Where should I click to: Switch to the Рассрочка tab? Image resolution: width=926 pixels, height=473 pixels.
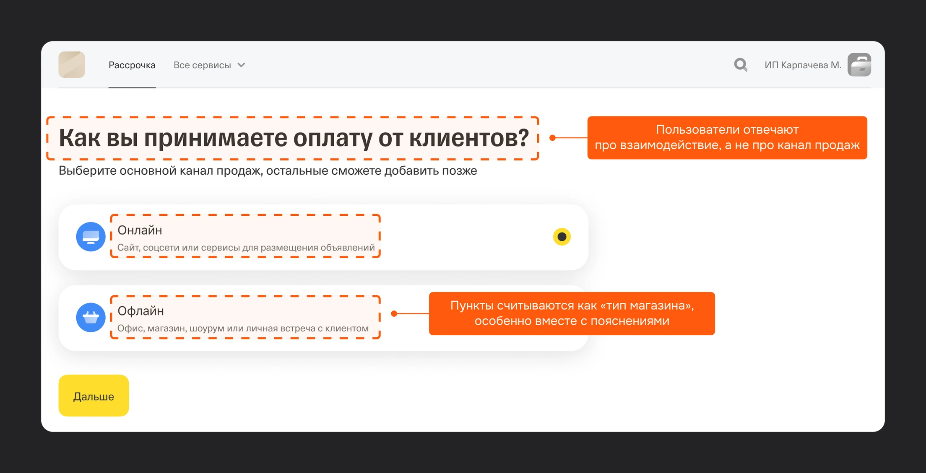(132, 65)
